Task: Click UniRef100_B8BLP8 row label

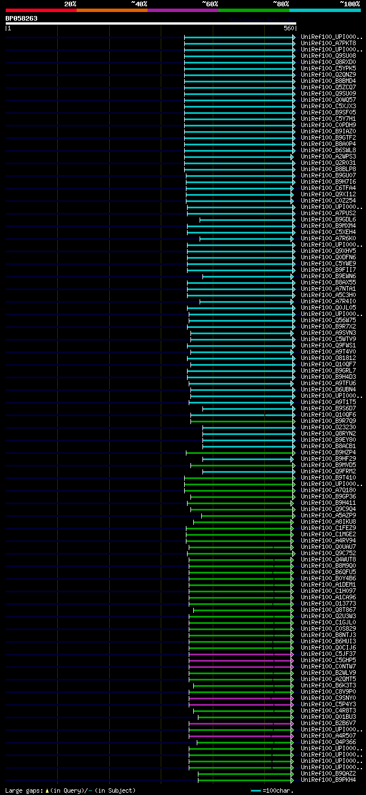Action: coord(328,169)
